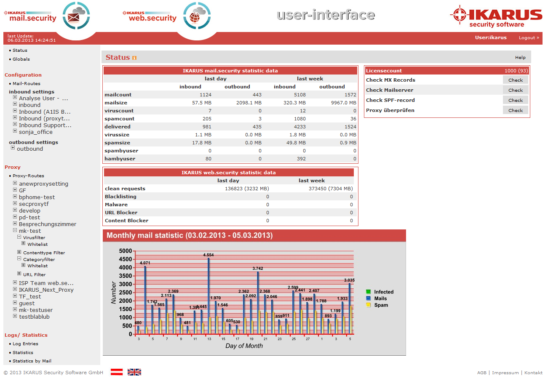Image resolution: width=548 pixels, height=378 pixels.
Task: Open Globals in the sidebar menu
Action: [x=21, y=59]
